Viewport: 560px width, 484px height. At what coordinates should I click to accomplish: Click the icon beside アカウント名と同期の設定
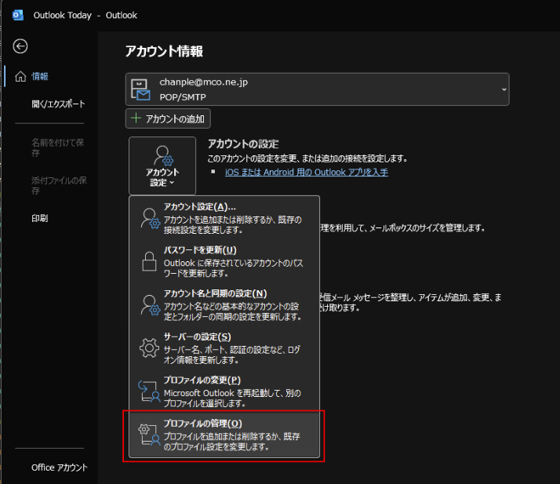click(150, 304)
